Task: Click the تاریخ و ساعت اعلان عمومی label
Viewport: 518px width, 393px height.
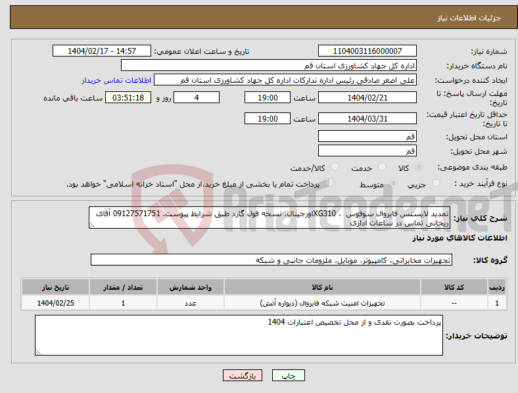Action: [202, 51]
